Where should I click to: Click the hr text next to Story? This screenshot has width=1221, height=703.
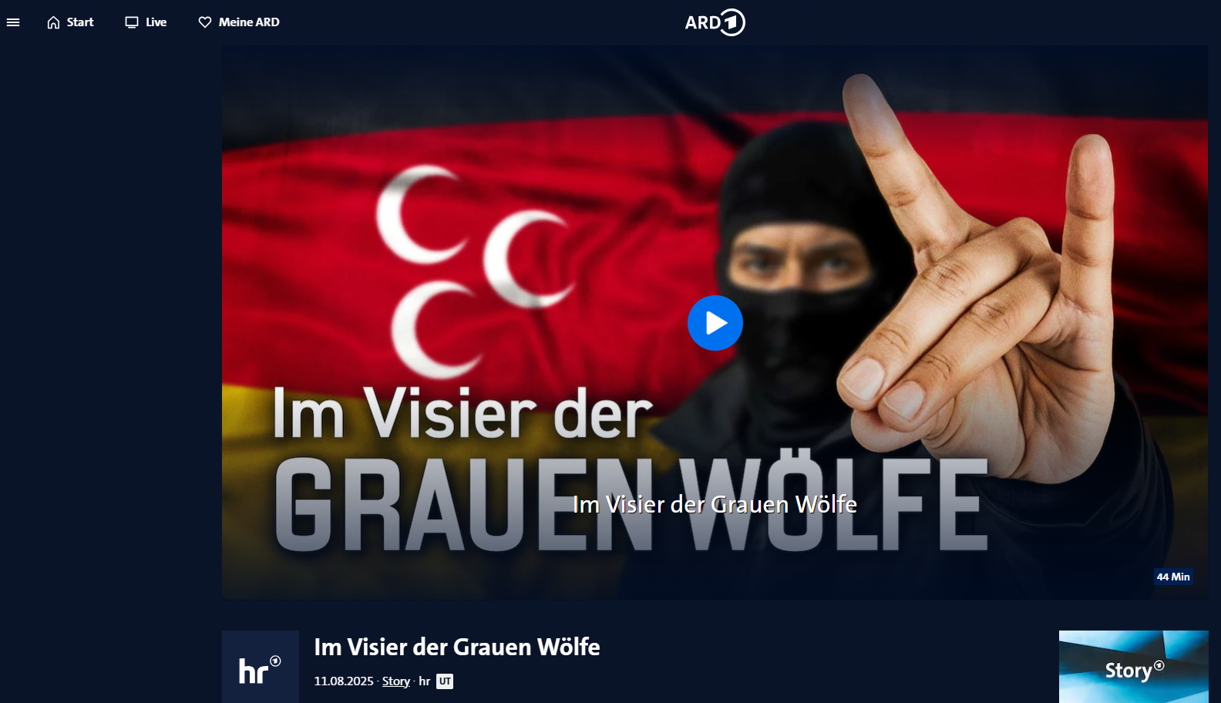pyautogui.click(x=425, y=681)
